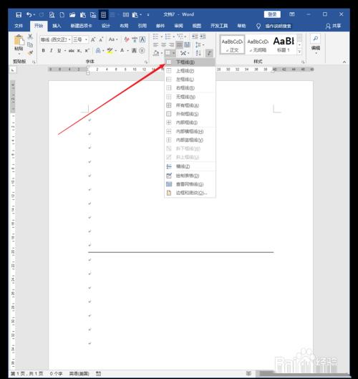Screen dimensions: 358x379
Task: Open paragraph shading paint bucket
Action: pos(156,53)
